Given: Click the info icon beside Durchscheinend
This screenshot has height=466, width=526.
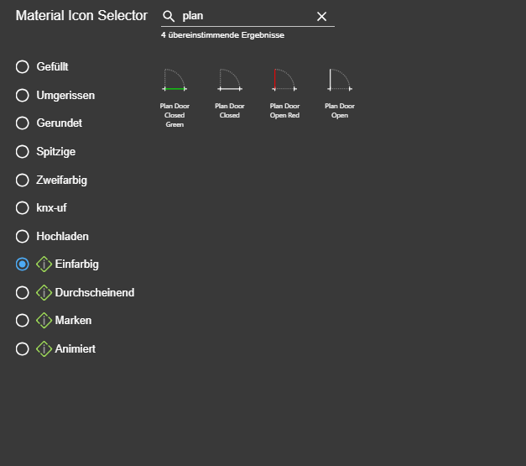Looking at the screenshot, I should [44, 292].
